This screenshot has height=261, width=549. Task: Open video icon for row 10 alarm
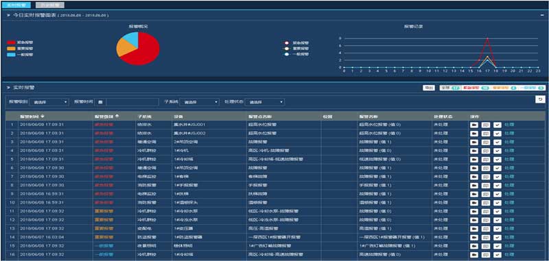pos(474,203)
